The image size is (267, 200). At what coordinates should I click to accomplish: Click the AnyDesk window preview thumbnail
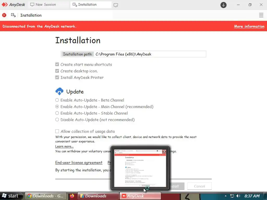click(140, 168)
